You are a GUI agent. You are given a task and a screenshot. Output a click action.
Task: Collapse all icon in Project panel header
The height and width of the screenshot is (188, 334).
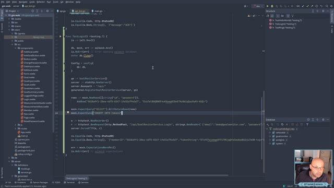(x=42, y=11)
